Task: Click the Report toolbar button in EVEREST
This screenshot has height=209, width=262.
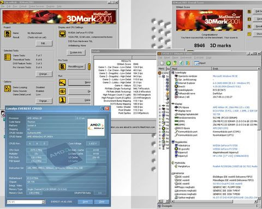Action: tap(200, 63)
